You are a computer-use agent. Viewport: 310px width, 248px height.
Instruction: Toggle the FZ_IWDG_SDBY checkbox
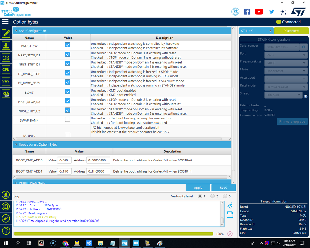coord(68,82)
